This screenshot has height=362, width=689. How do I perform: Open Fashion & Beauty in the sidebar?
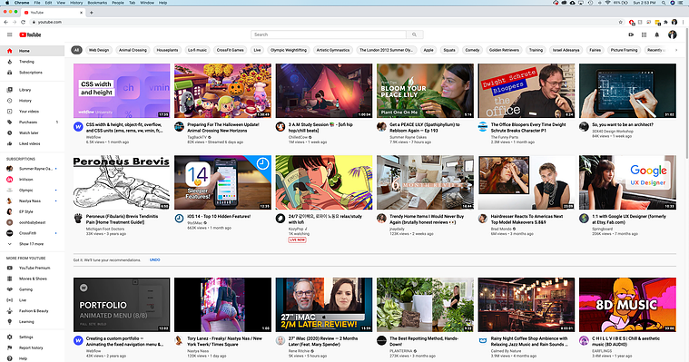click(x=32, y=311)
